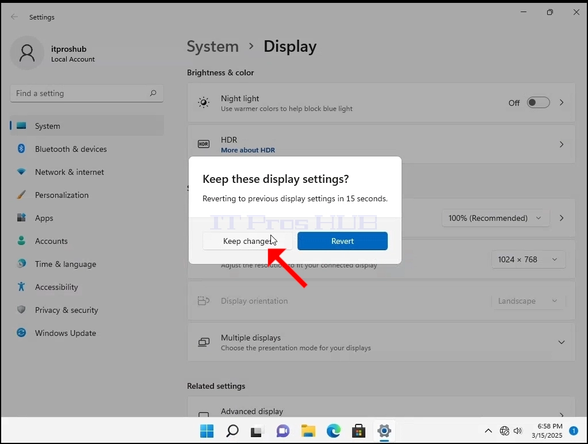Screen dimensions: 588x444
Task: Click the Accessibility figure icon in the sidebar
Action: coord(21,287)
